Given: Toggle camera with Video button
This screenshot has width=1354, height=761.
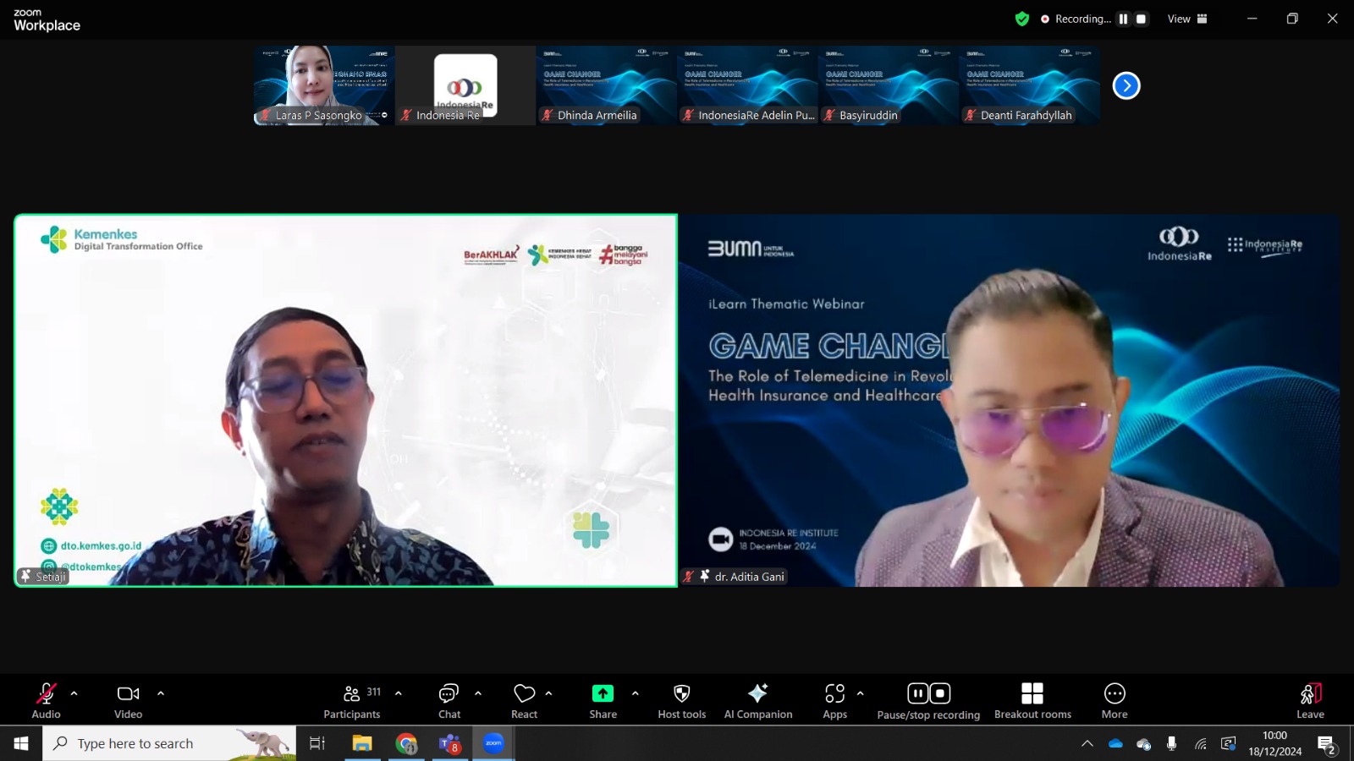Looking at the screenshot, I should pyautogui.click(x=129, y=701).
